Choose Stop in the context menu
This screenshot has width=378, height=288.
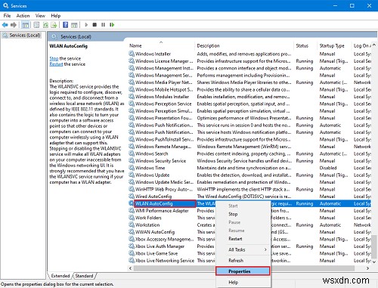click(x=233, y=214)
